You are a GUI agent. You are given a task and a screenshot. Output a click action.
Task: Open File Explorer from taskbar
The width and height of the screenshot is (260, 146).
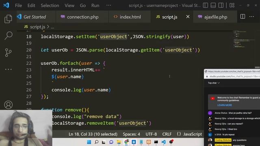pos(119,142)
